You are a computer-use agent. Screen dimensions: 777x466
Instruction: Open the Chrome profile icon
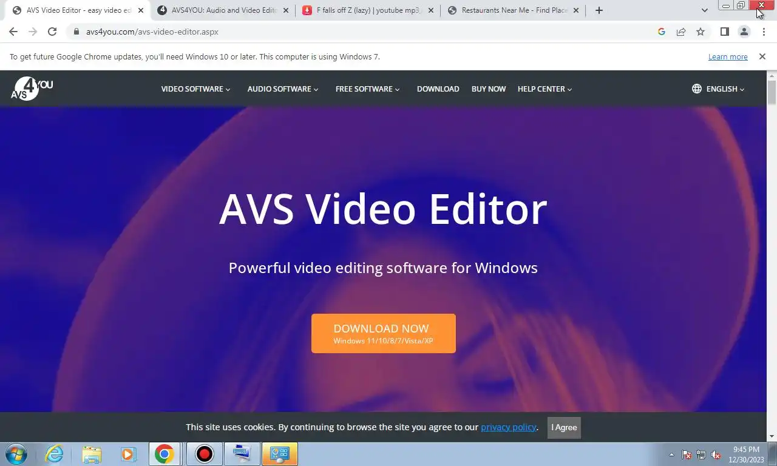744,32
